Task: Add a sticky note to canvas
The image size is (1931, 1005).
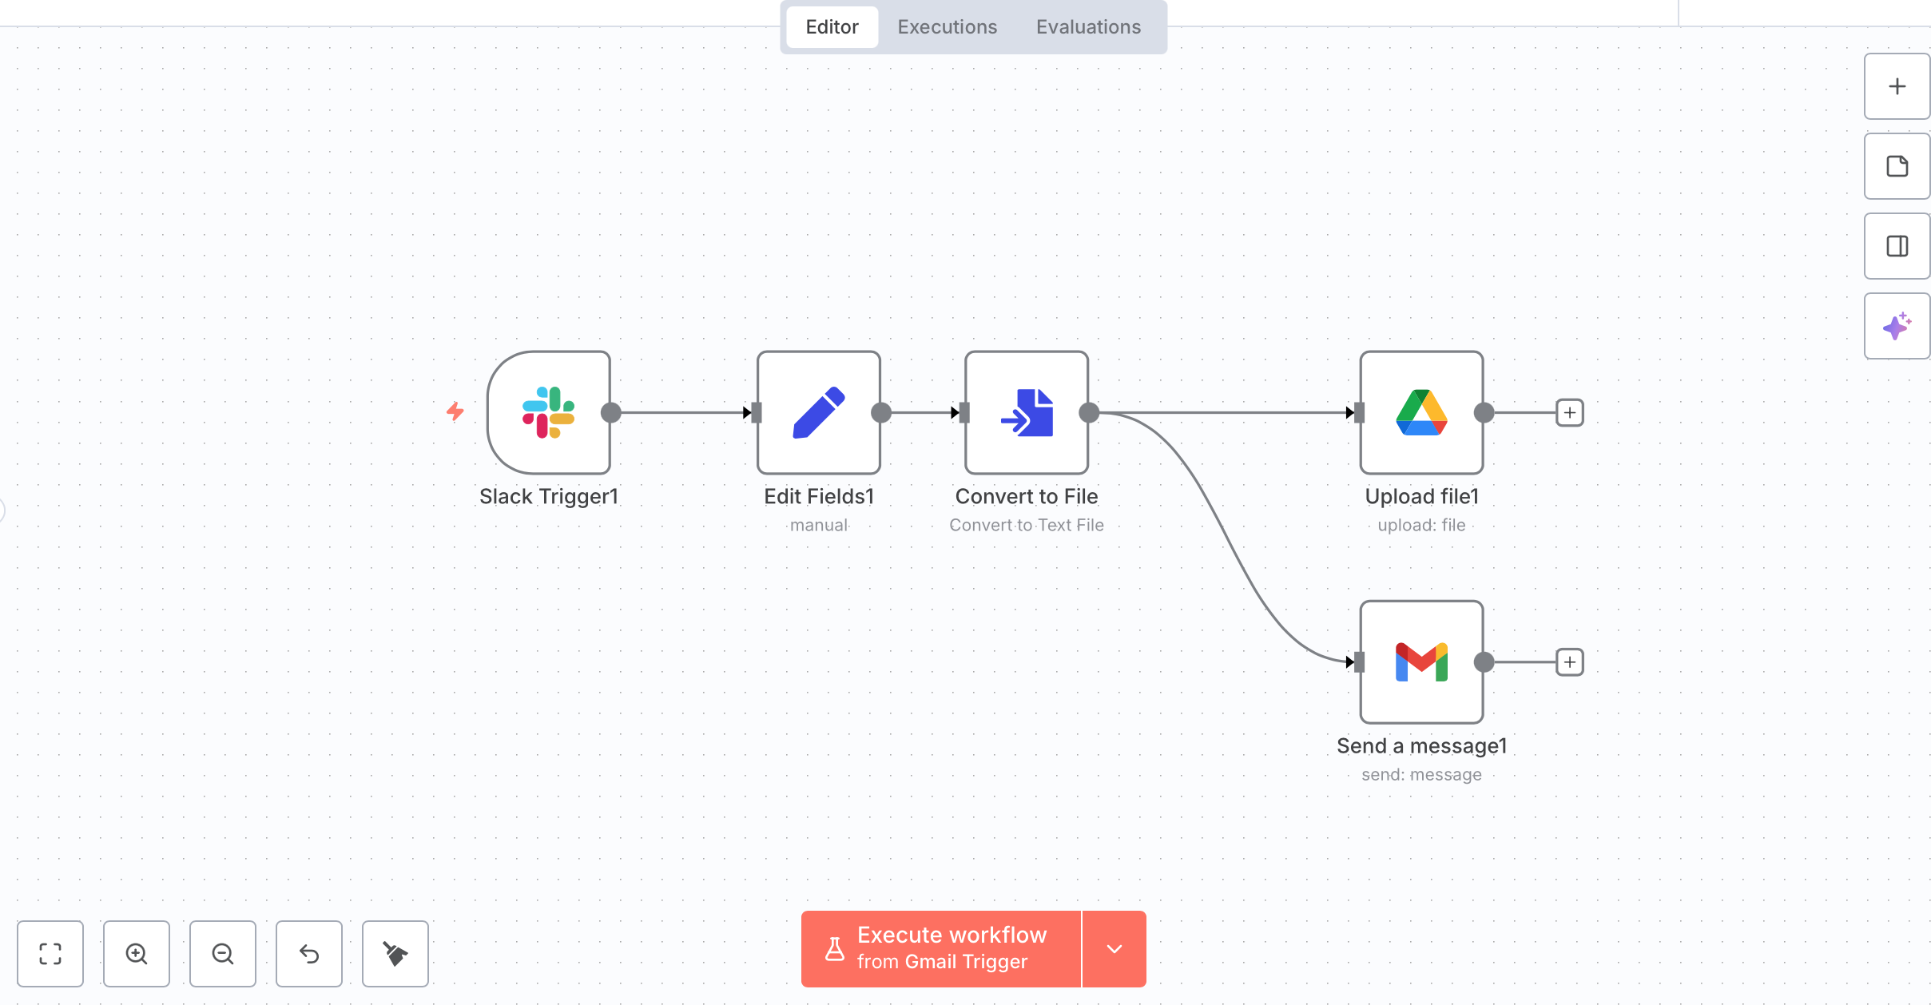Action: [x=1897, y=166]
